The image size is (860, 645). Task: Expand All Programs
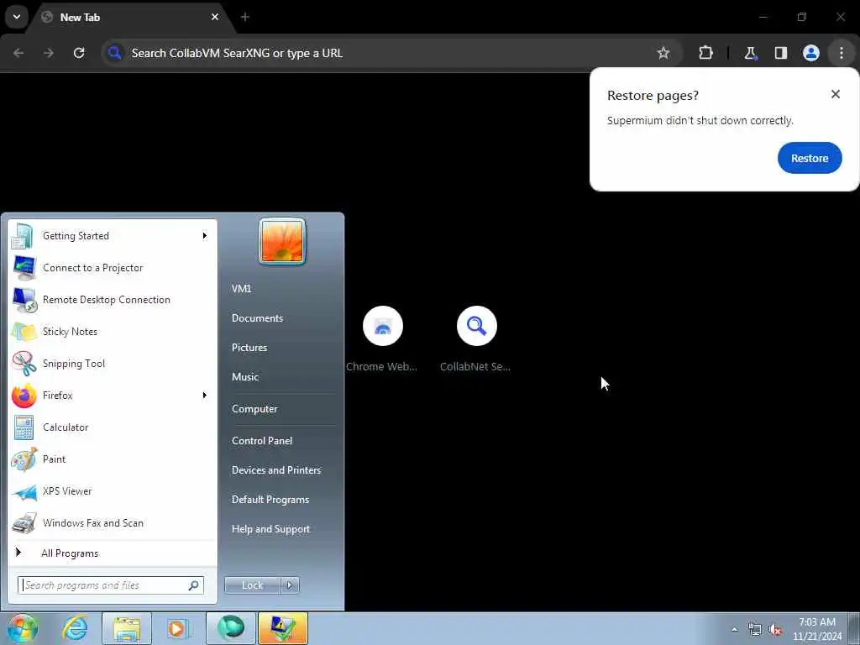113,553
